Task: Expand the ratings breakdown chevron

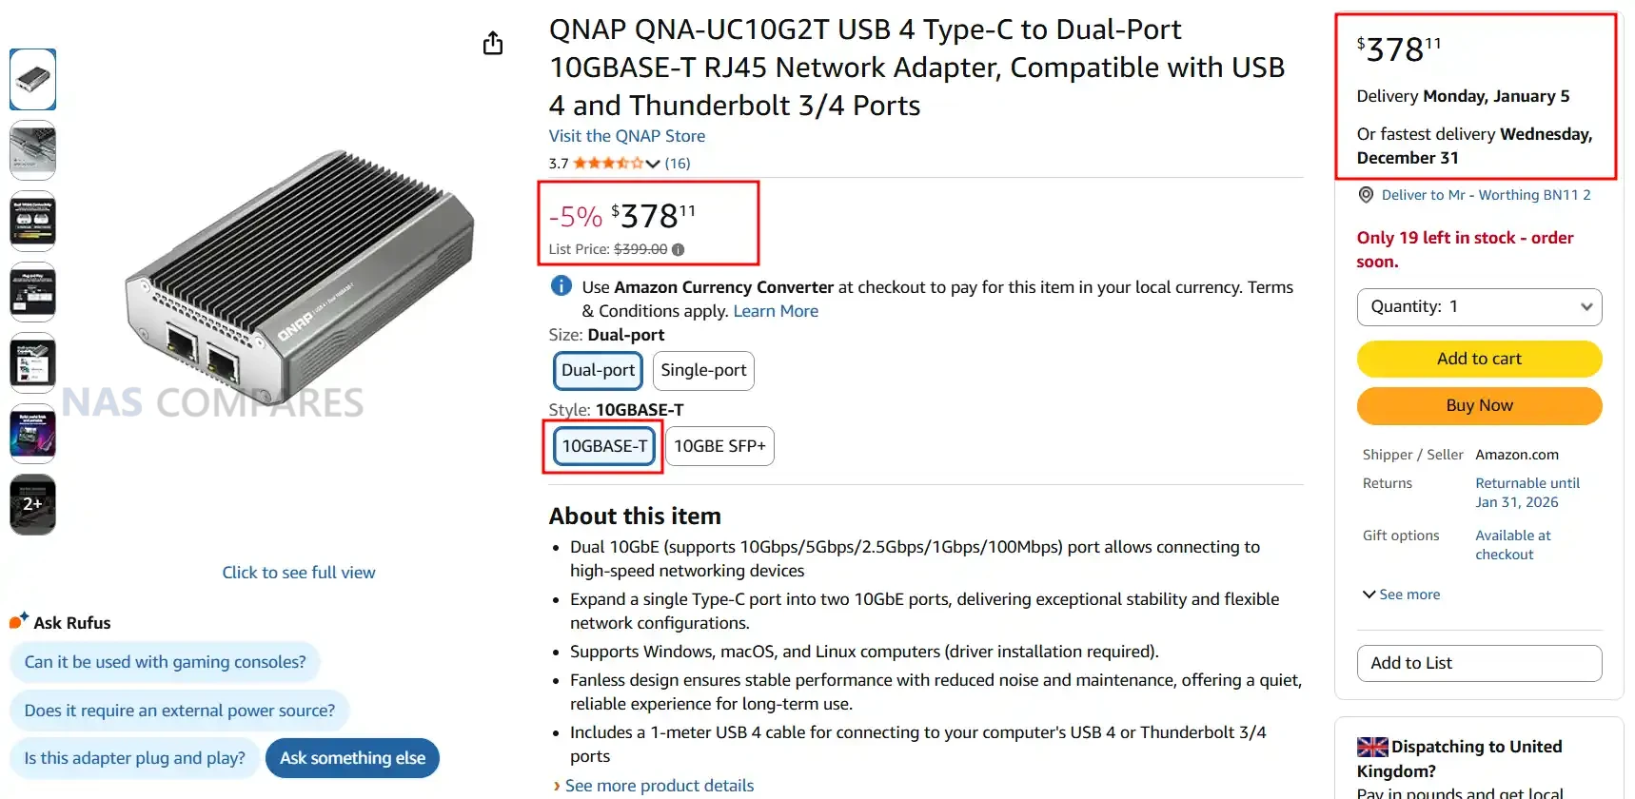Action: coord(653,164)
